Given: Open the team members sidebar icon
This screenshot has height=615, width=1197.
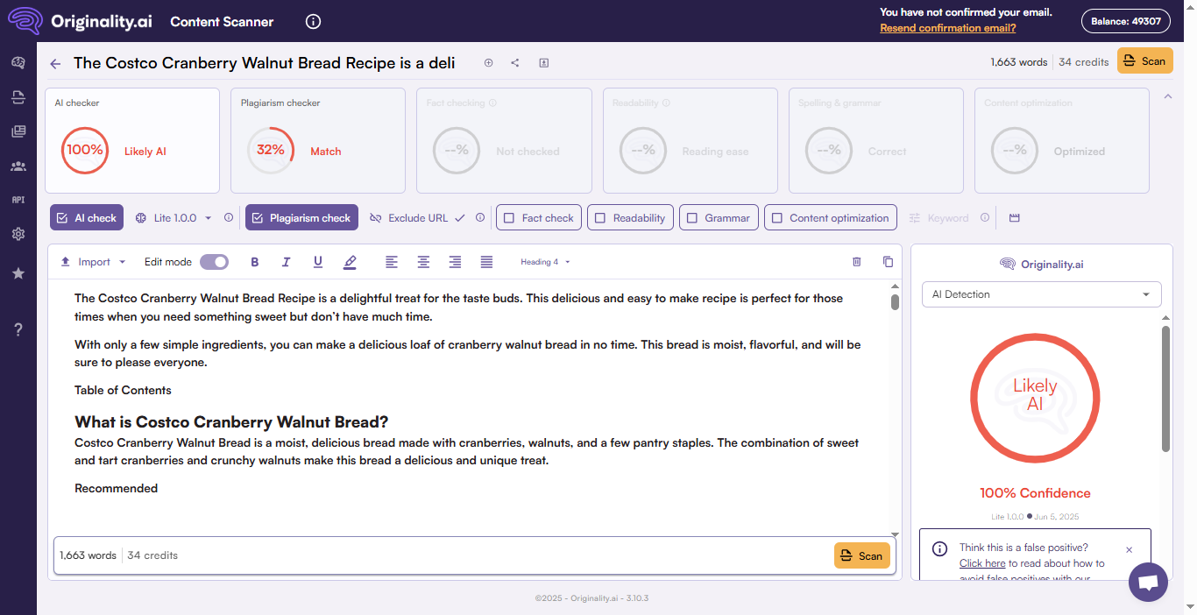Looking at the screenshot, I should pos(18,166).
